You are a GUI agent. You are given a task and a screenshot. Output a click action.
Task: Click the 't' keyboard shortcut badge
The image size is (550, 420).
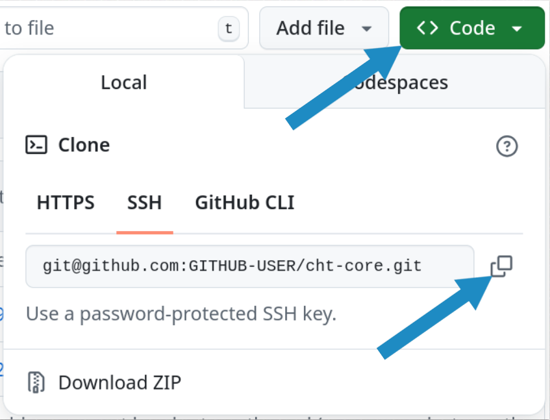click(229, 29)
